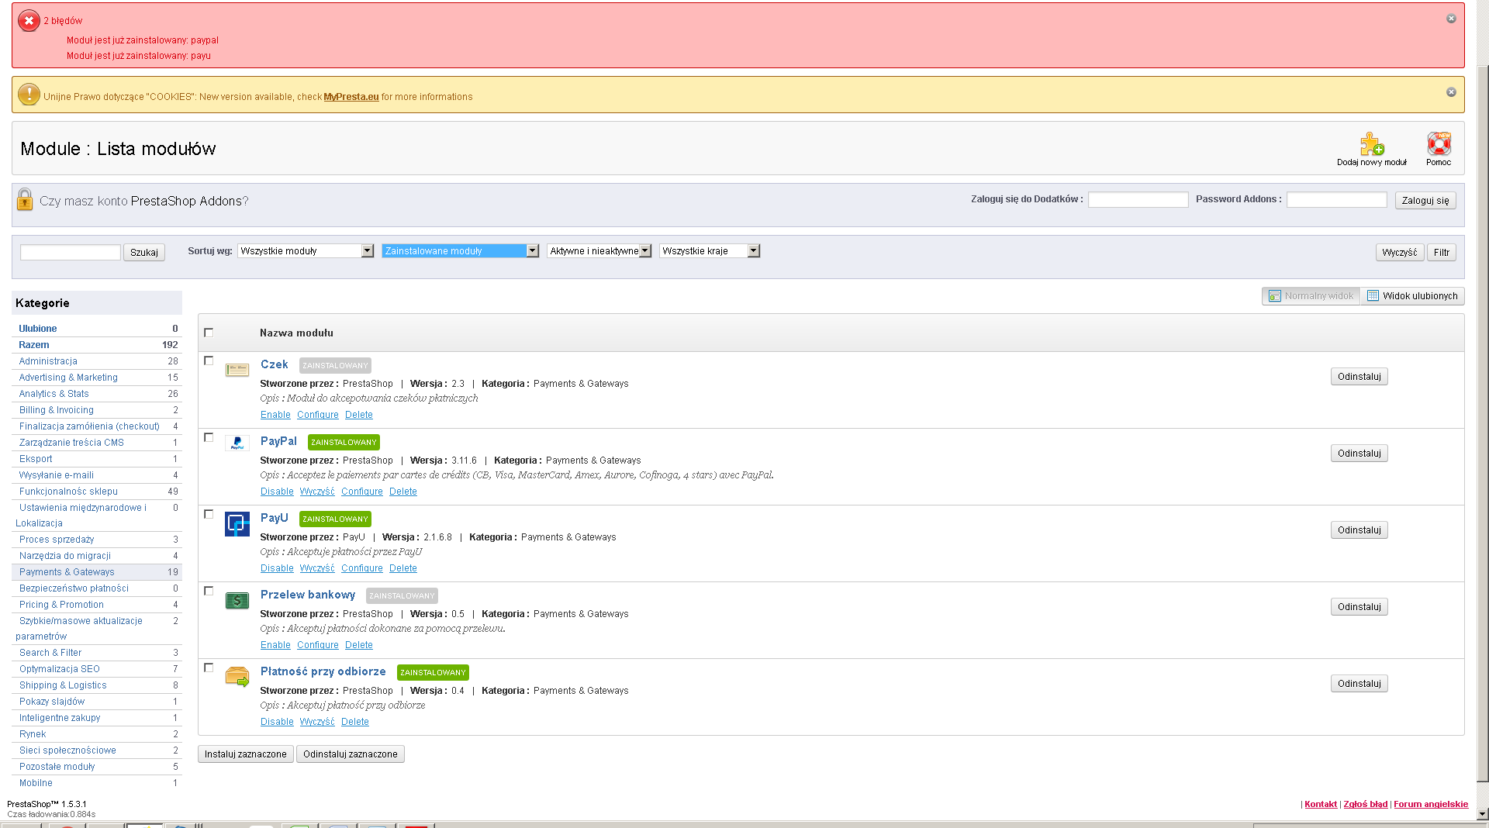
Task: Click the Wyczyść filter reset button
Action: [x=1400, y=253]
